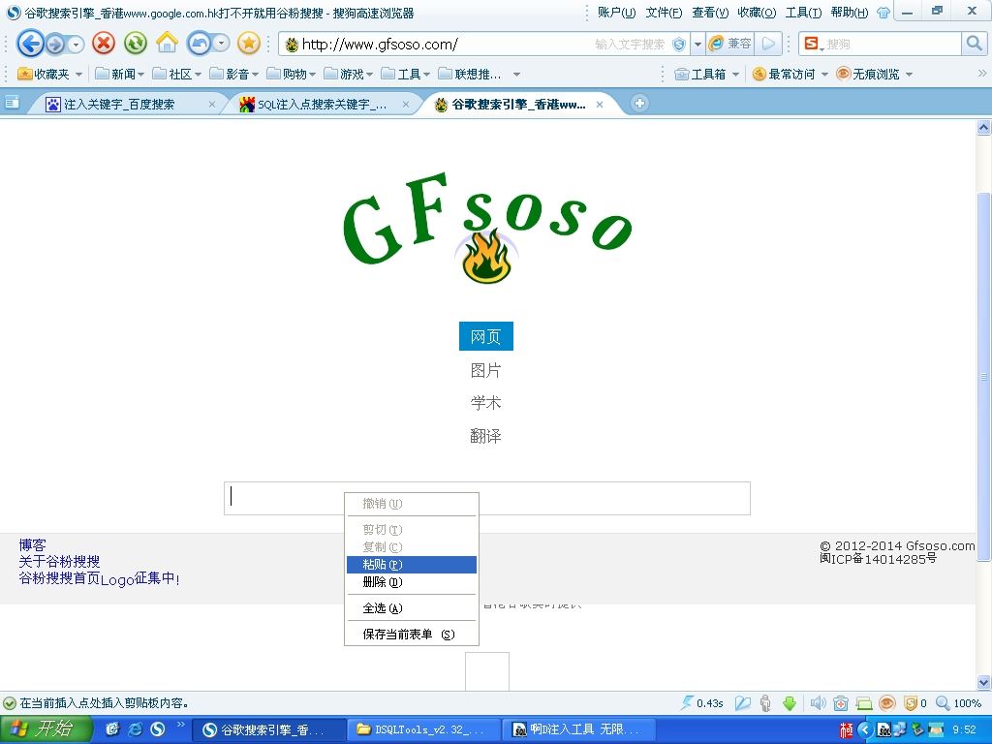Choose 保存当前表单(S) in context menu
992x744 pixels.
point(411,634)
